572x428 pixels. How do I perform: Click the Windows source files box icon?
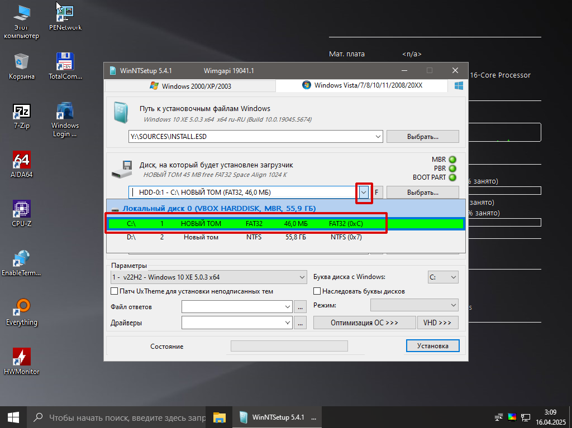click(x=121, y=112)
